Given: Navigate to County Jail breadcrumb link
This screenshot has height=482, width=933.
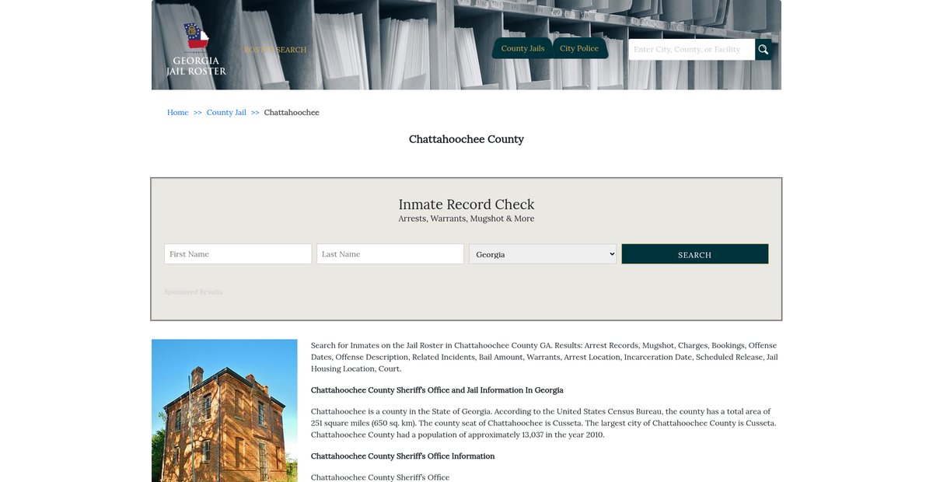Looking at the screenshot, I should point(226,113).
